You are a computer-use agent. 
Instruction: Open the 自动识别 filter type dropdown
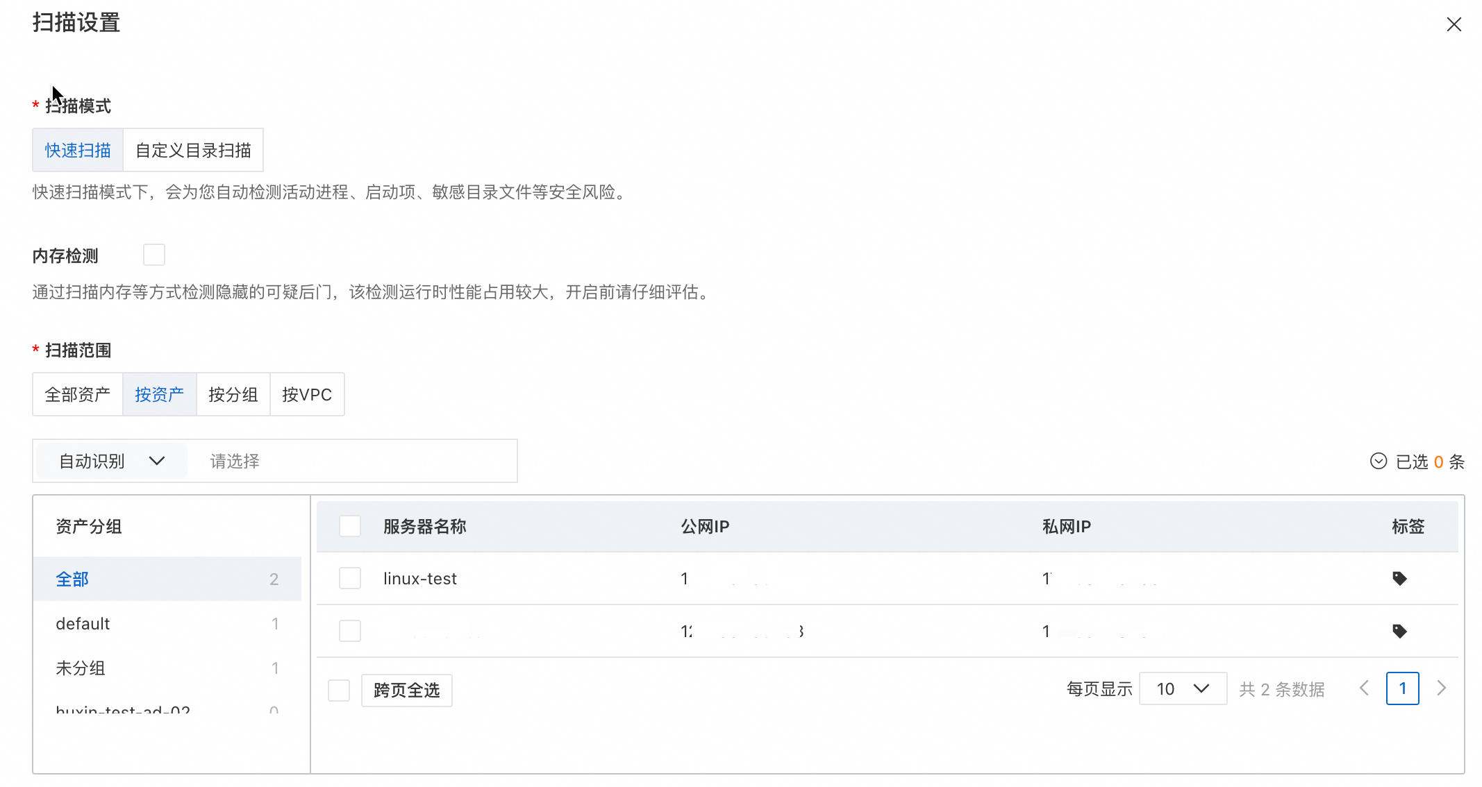pyautogui.click(x=111, y=461)
